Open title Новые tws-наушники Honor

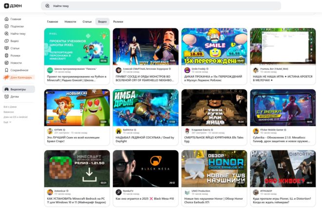214,200
